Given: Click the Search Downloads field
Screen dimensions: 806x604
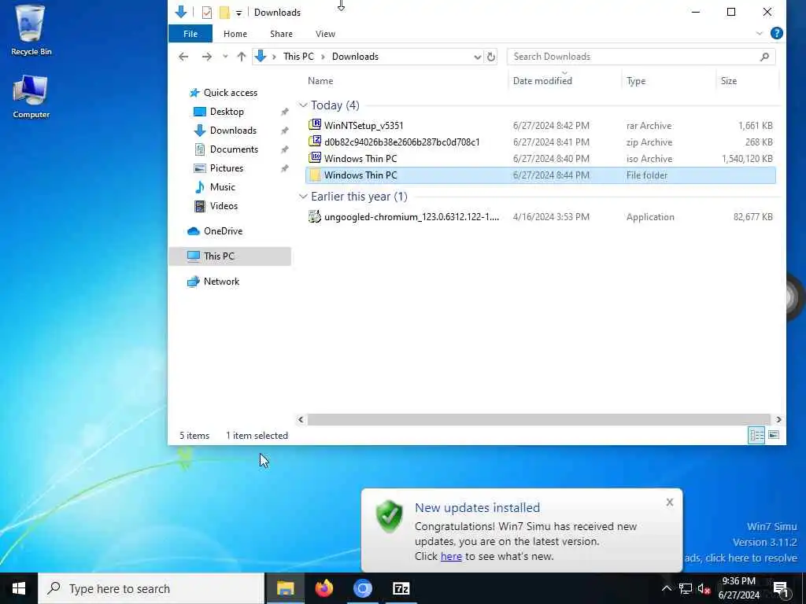Looking at the screenshot, I should click(x=641, y=57).
